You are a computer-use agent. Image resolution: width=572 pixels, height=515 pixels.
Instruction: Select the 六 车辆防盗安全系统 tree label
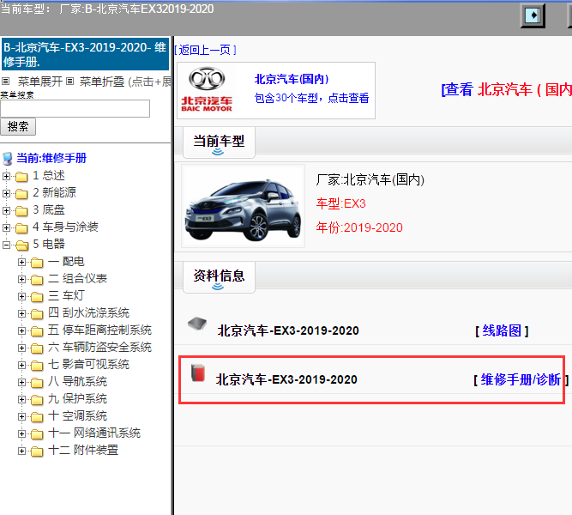(100, 348)
